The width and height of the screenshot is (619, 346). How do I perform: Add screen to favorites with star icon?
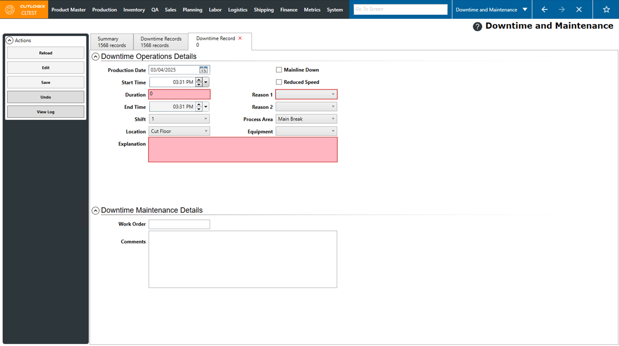coord(606,9)
